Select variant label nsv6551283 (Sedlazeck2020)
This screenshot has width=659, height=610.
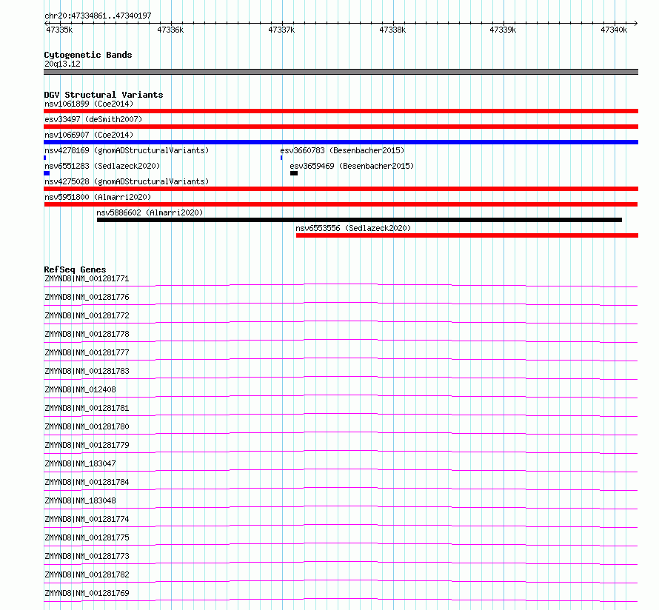pyautogui.click(x=102, y=166)
